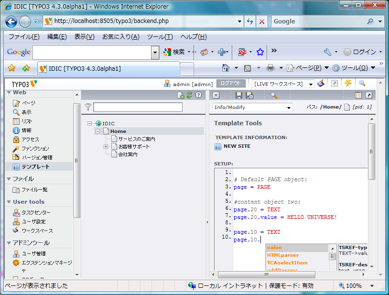The height and width of the screenshot is (295, 389).
Task: Click the greyed shortcut icon in TYPO3 top bar
Action: tap(335, 83)
